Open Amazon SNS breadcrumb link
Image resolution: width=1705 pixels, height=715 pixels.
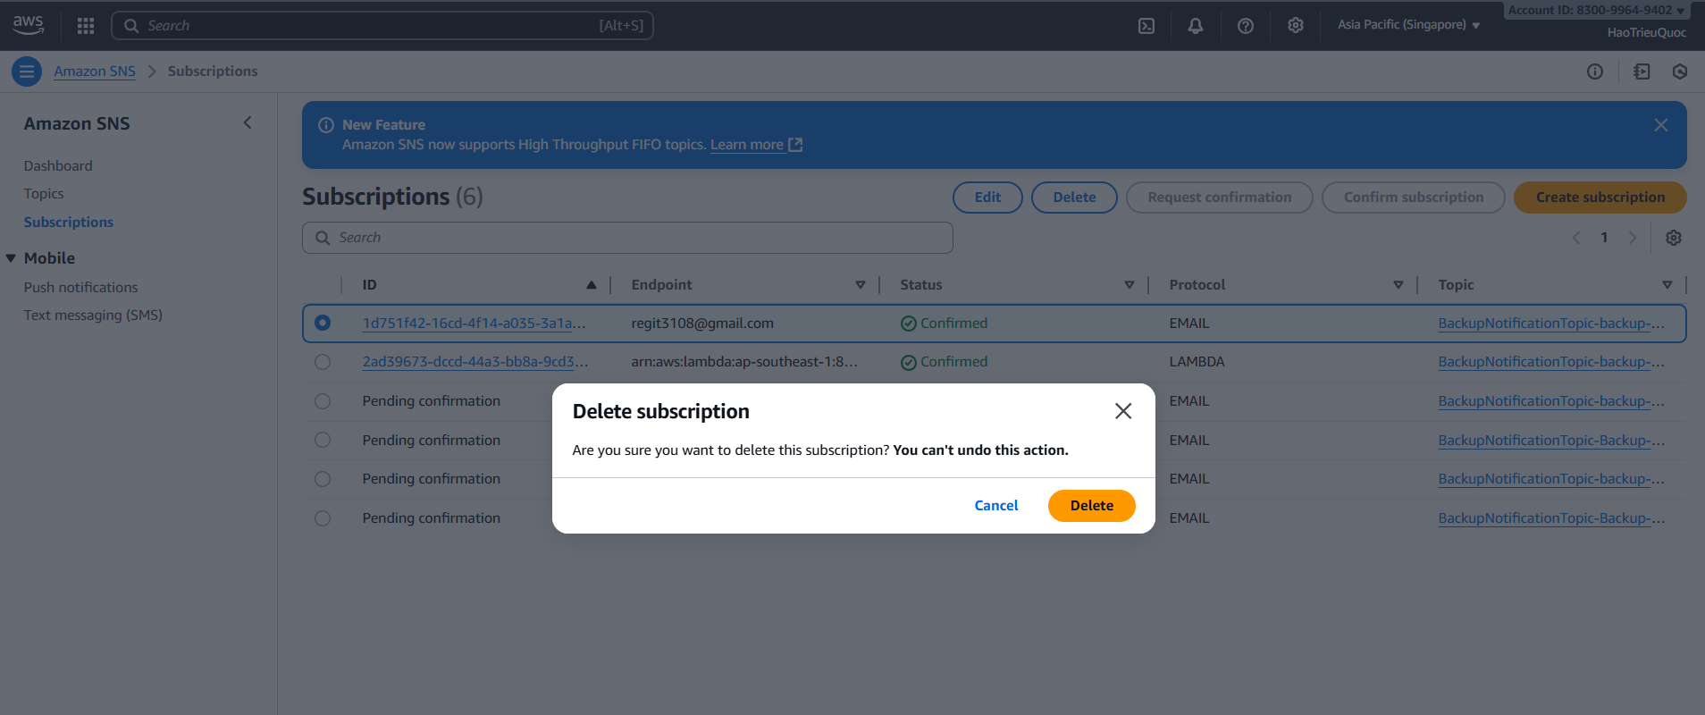[95, 71]
